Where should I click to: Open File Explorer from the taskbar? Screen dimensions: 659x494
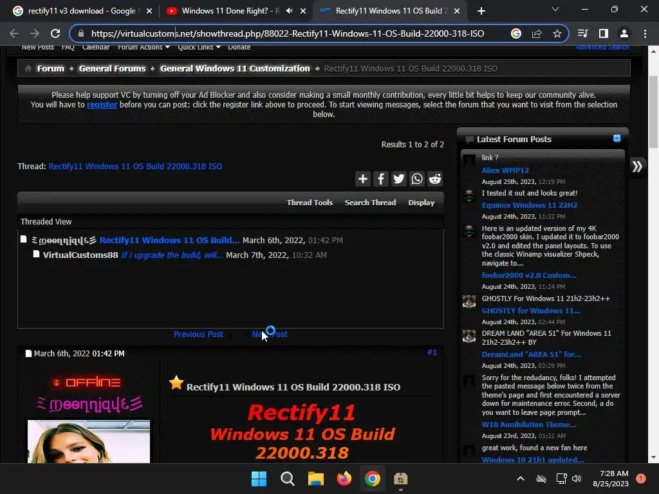(315, 479)
